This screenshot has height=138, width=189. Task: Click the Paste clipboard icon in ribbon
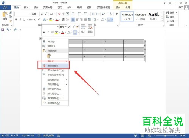5,14
